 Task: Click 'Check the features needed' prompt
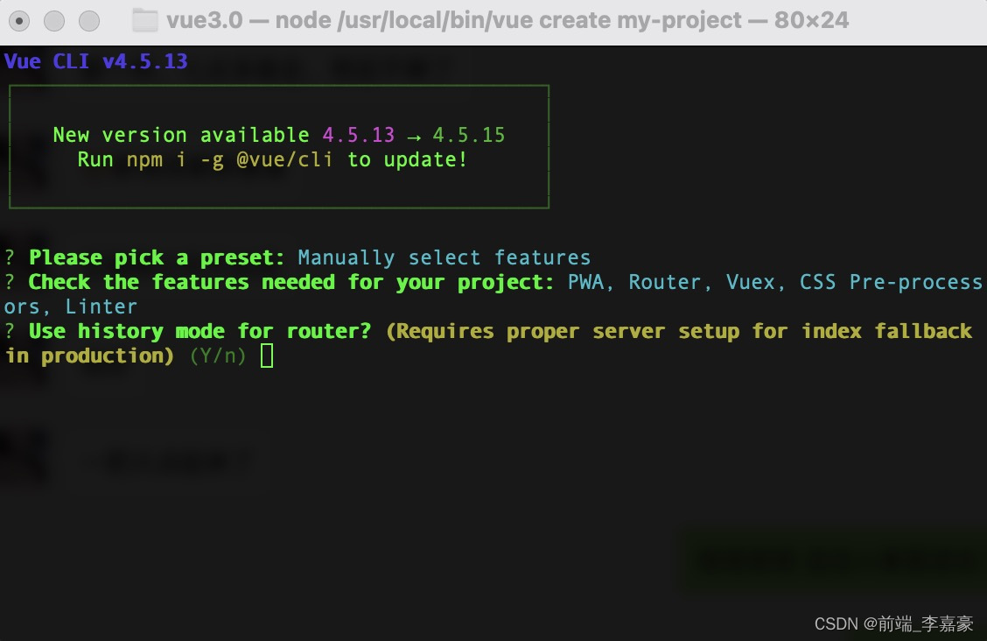pyautogui.click(x=182, y=282)
